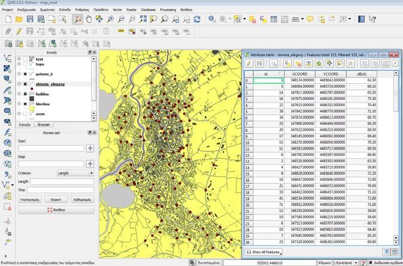Toggle editing with the yellow pencil icon
This screenshot has width=403, height=266.
[x=19, y=31]
